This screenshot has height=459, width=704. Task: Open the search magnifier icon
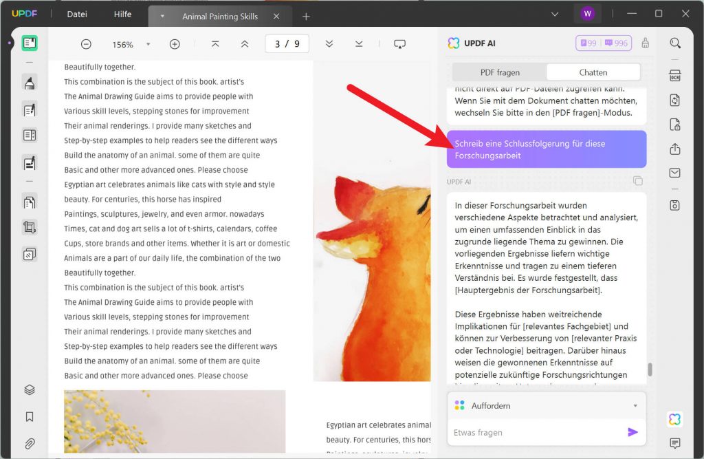[675, 43]
